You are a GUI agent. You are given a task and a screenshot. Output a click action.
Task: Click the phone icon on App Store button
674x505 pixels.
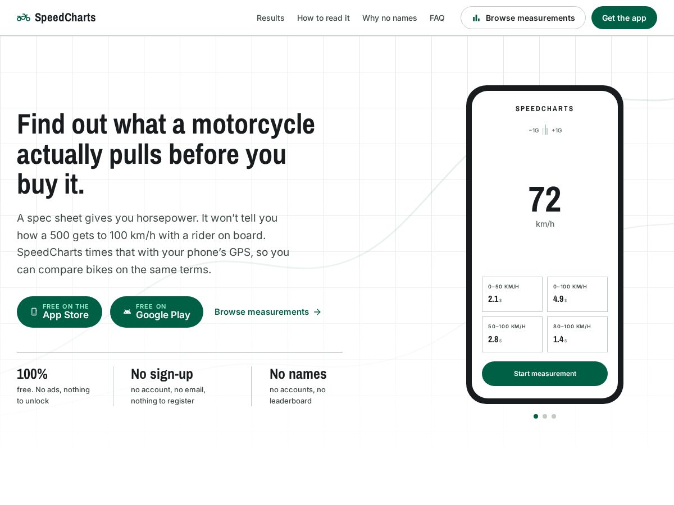(x=34, y=311)
